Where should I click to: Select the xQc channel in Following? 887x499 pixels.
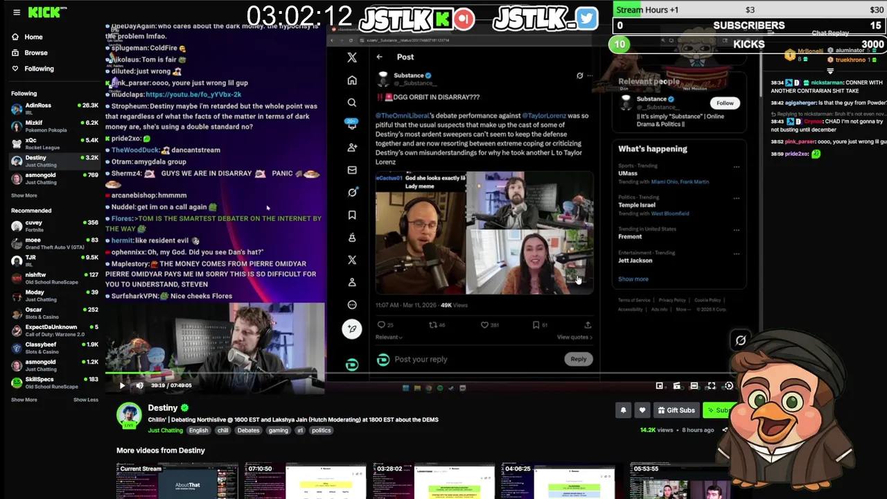tap(54, 144)
